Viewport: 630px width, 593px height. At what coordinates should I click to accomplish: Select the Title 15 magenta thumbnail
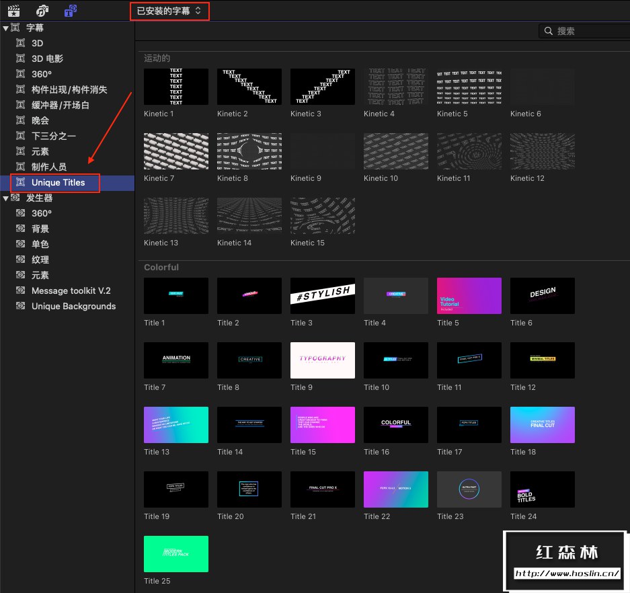pyautogui.click(x=323, y=425)
